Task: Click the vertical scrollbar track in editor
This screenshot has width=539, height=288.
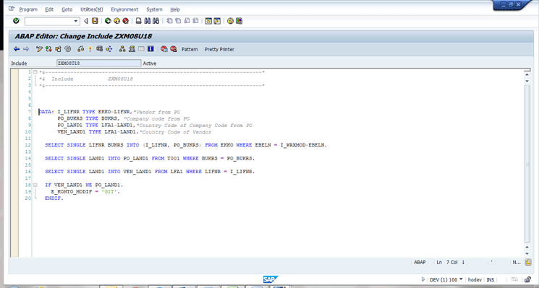Action: click(x=527, y=165)
